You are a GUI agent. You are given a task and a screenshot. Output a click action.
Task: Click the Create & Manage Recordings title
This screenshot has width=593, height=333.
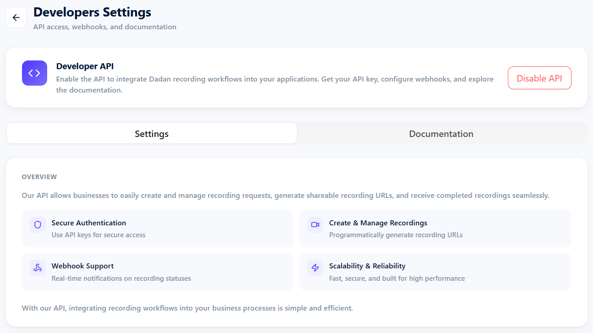click(378, 223)
